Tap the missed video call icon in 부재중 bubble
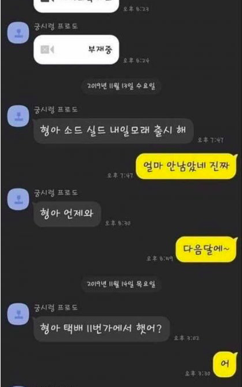The width and height of the screenshot is (242, 387). [x=47, y=50]
